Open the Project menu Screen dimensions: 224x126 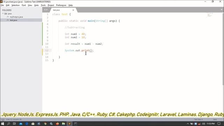pos(51,5)
